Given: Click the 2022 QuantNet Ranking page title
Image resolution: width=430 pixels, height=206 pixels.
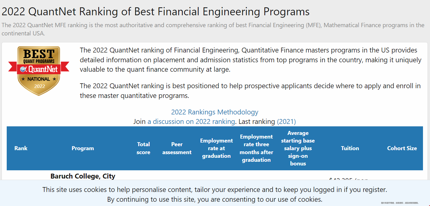Looking at the screenshot, I should tap(156, 12).
